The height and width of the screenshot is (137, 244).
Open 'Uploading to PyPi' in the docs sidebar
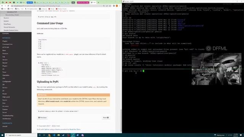pyautogui.click(x=12, y=12)
